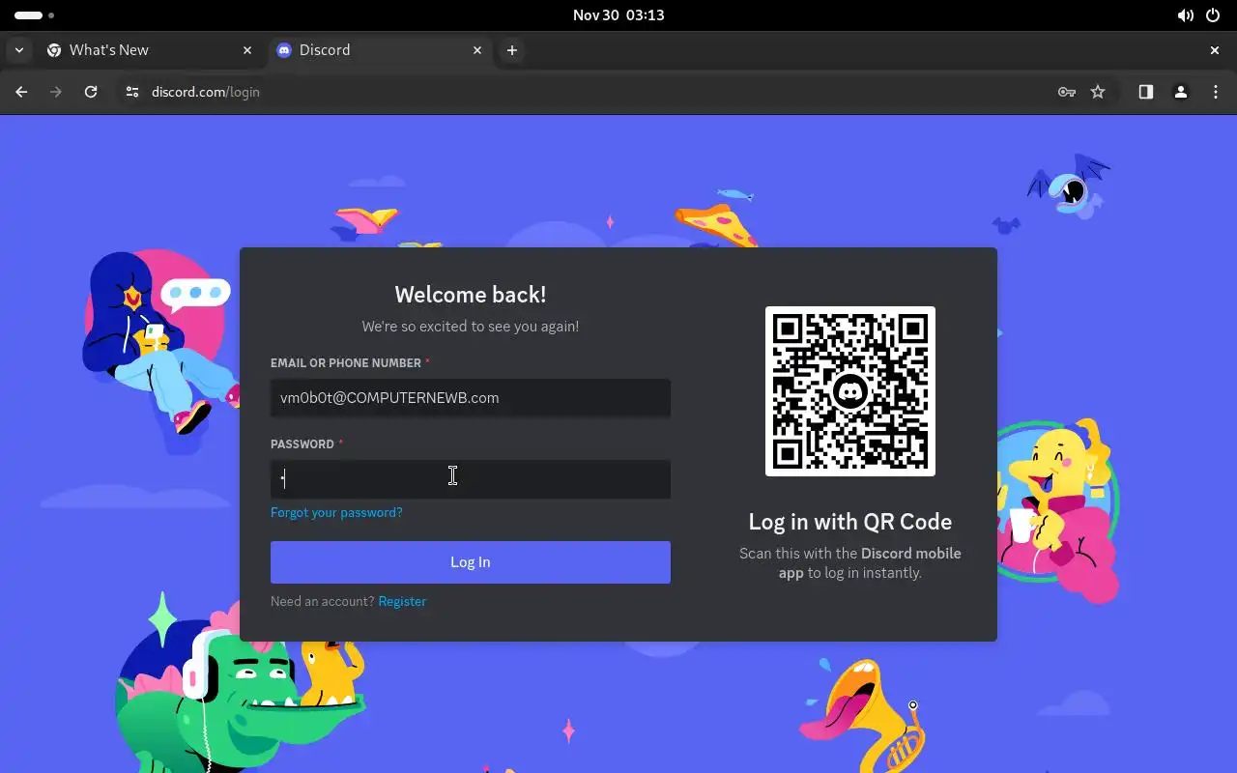Focus the Email or Phone Number field
The height and width of the screenshot is (773, 1237).
coord(471,398)
